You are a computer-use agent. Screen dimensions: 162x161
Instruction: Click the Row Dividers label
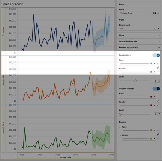coord(125,55)
